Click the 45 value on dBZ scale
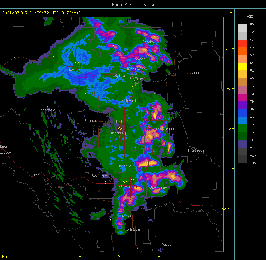 pos(252,86)
